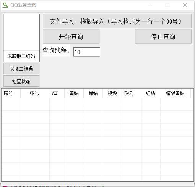Click the 情侣黄钻 column header
Screen dimensions: 195x187
click(x=175, y=93)
